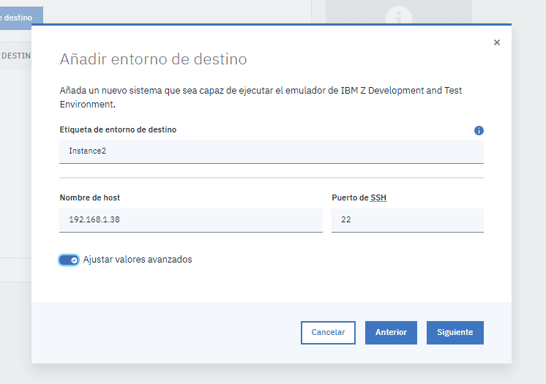546x384 pixels.
Task: Click the 'DESTIN' column header in background
Action: 15,56
